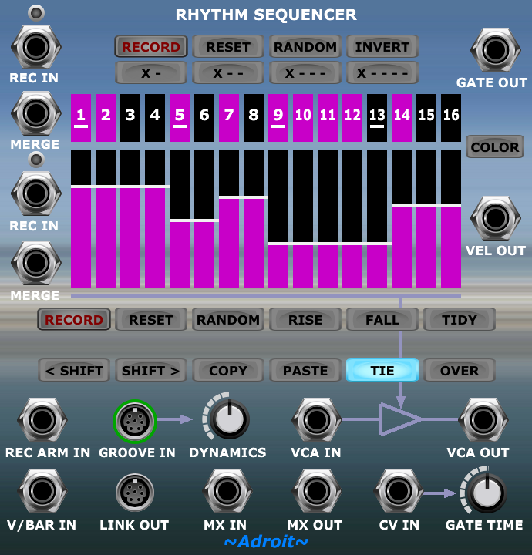Adjust the DYNAMICS knob
Viewport: 532px width, 555px height.
(229, 419)
